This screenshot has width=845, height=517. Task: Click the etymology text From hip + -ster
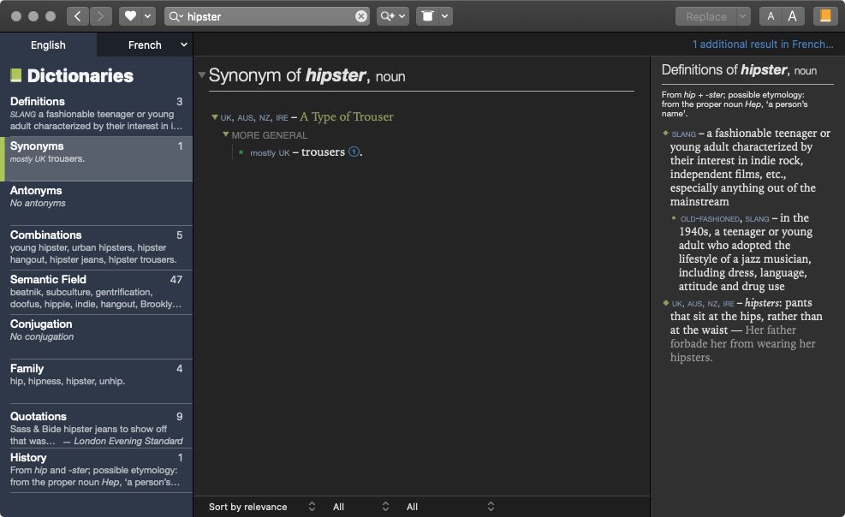pos(735,104)
